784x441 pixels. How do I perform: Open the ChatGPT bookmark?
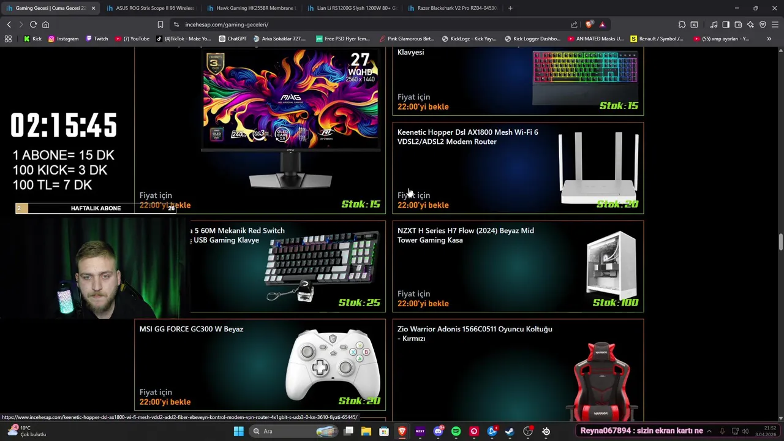point(232,39)
